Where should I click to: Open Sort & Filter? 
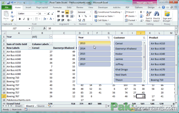[x=149, y=16]
